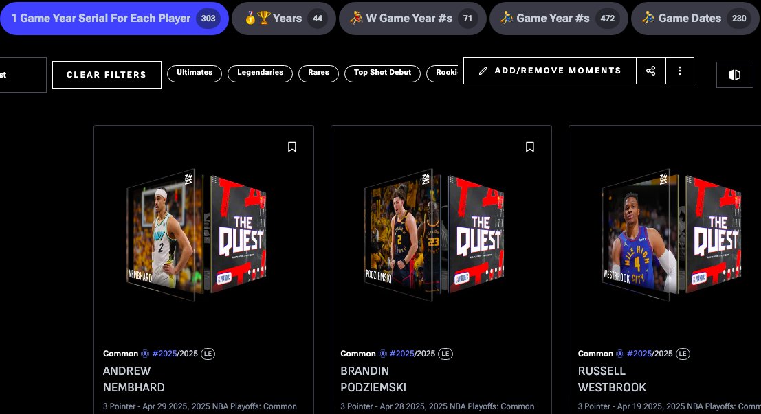Open Brandin Podziemski moment cube thumbnail
761x414 pixels.
(434, 235)
